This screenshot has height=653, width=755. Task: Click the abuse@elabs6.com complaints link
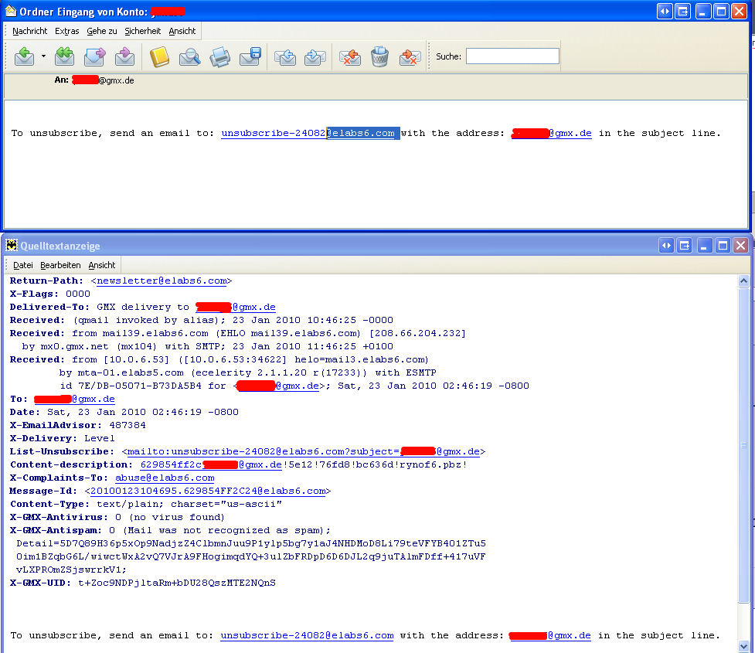click(x=165, y=478)
